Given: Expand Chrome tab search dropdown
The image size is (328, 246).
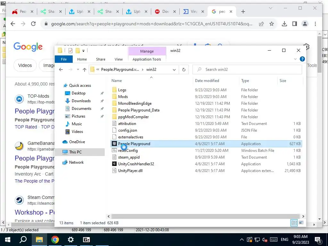Looking at the screenshot, I should pyautogui.click(x=270, y=8).
